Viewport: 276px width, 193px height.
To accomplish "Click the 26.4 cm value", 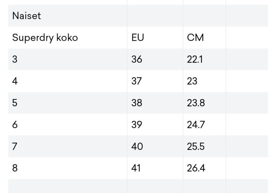I will point(196,168).
